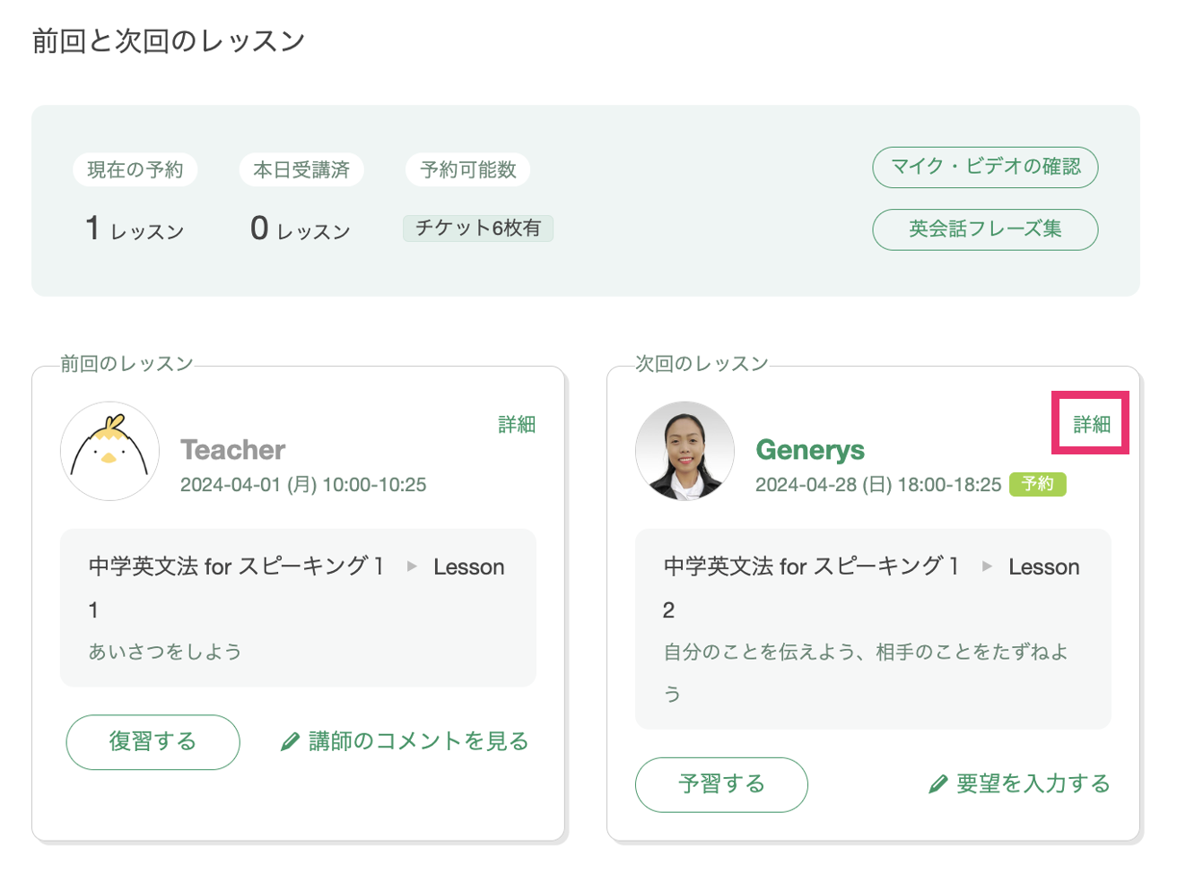Screen dimensions: 1177x873
Task: Click the 復習する button
Action: click(153, 742)
